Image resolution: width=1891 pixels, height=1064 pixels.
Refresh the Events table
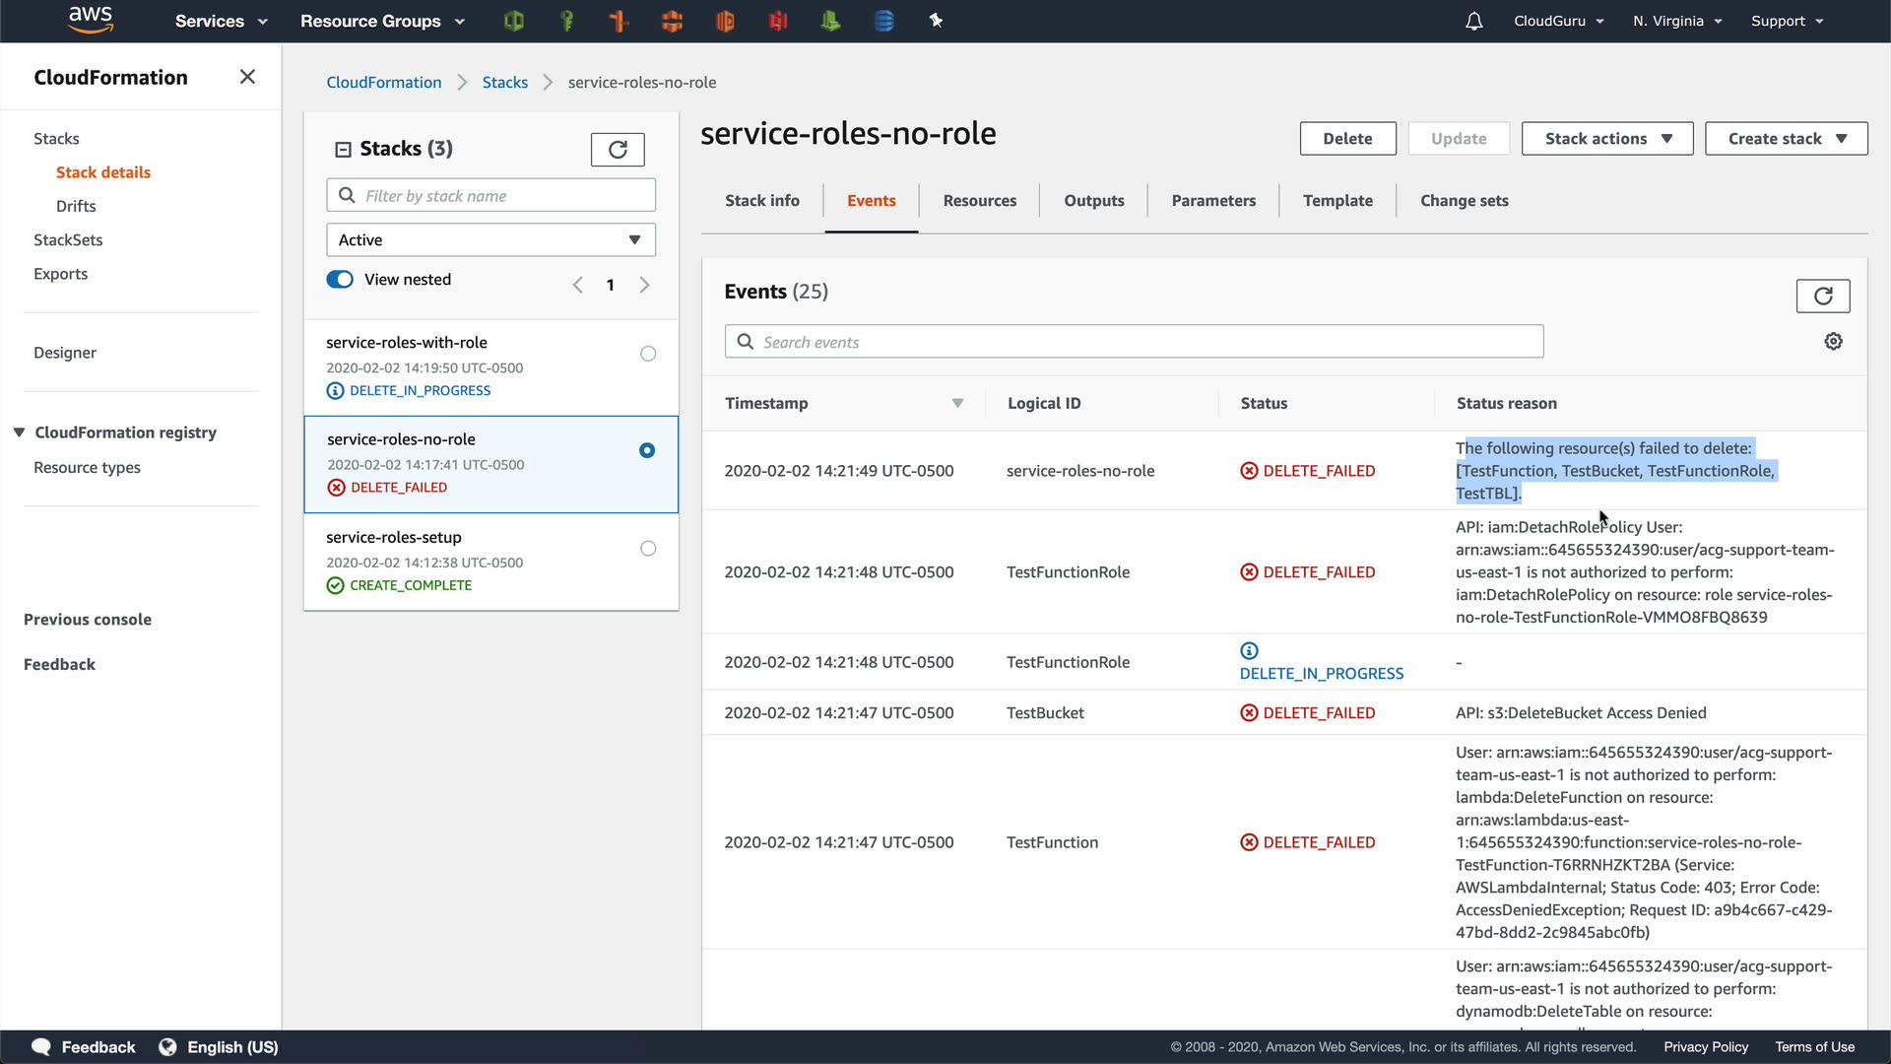(x=1822, y=296)
